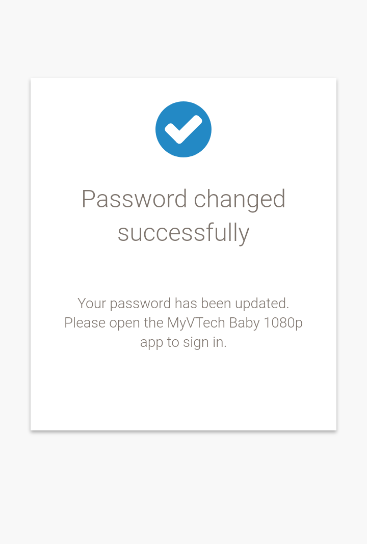Click the word "updated." in the message
This screenshot has height=544, width=367.
click(x=262, y=304)
